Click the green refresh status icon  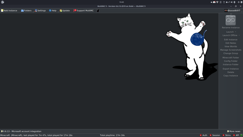point(241,135)
